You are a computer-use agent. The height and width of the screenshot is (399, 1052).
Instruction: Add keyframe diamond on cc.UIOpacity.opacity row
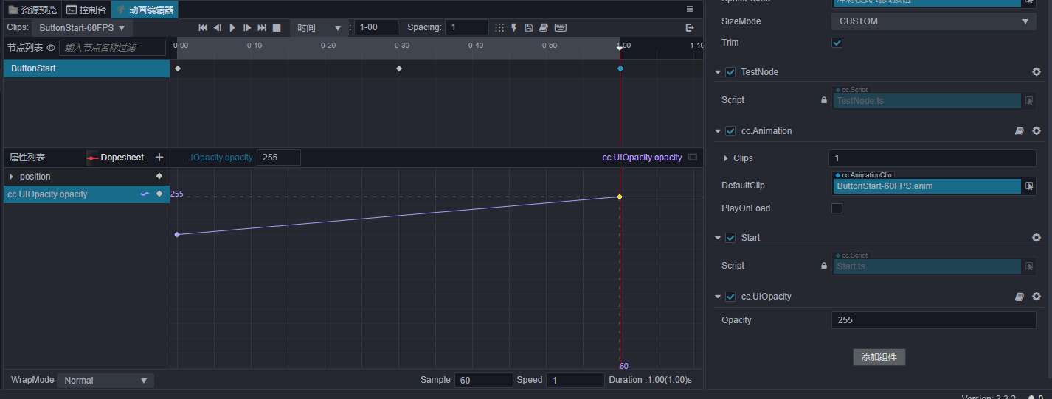[159, 194]
